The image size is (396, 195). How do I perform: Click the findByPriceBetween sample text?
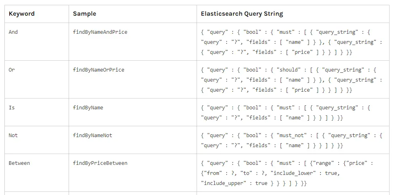point(100,163)
